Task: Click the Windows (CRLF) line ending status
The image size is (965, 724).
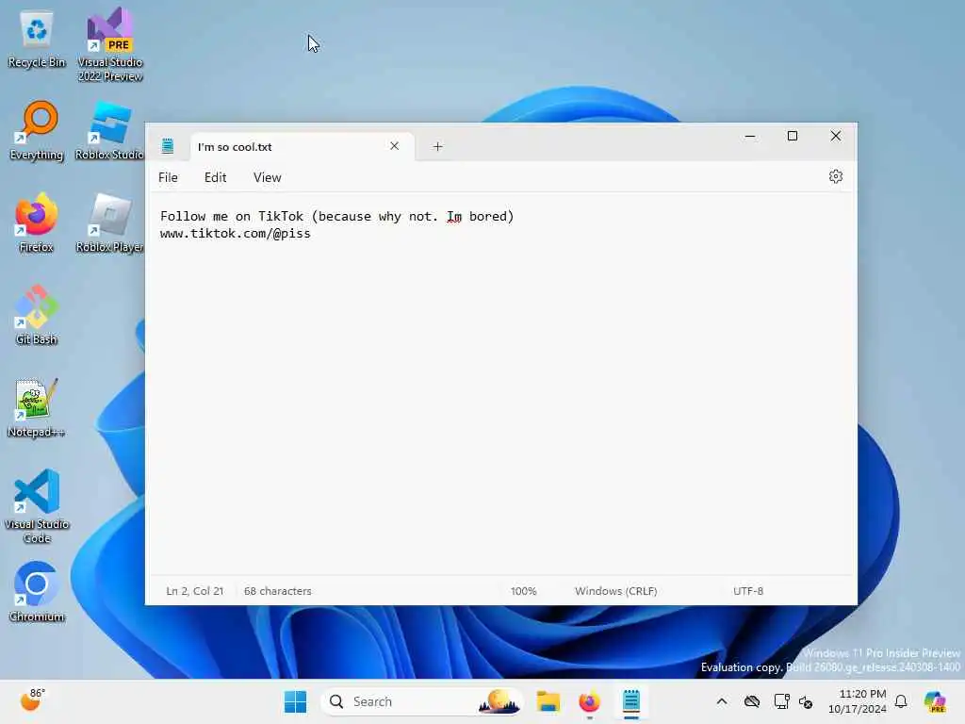Action: tap(616, 591)
